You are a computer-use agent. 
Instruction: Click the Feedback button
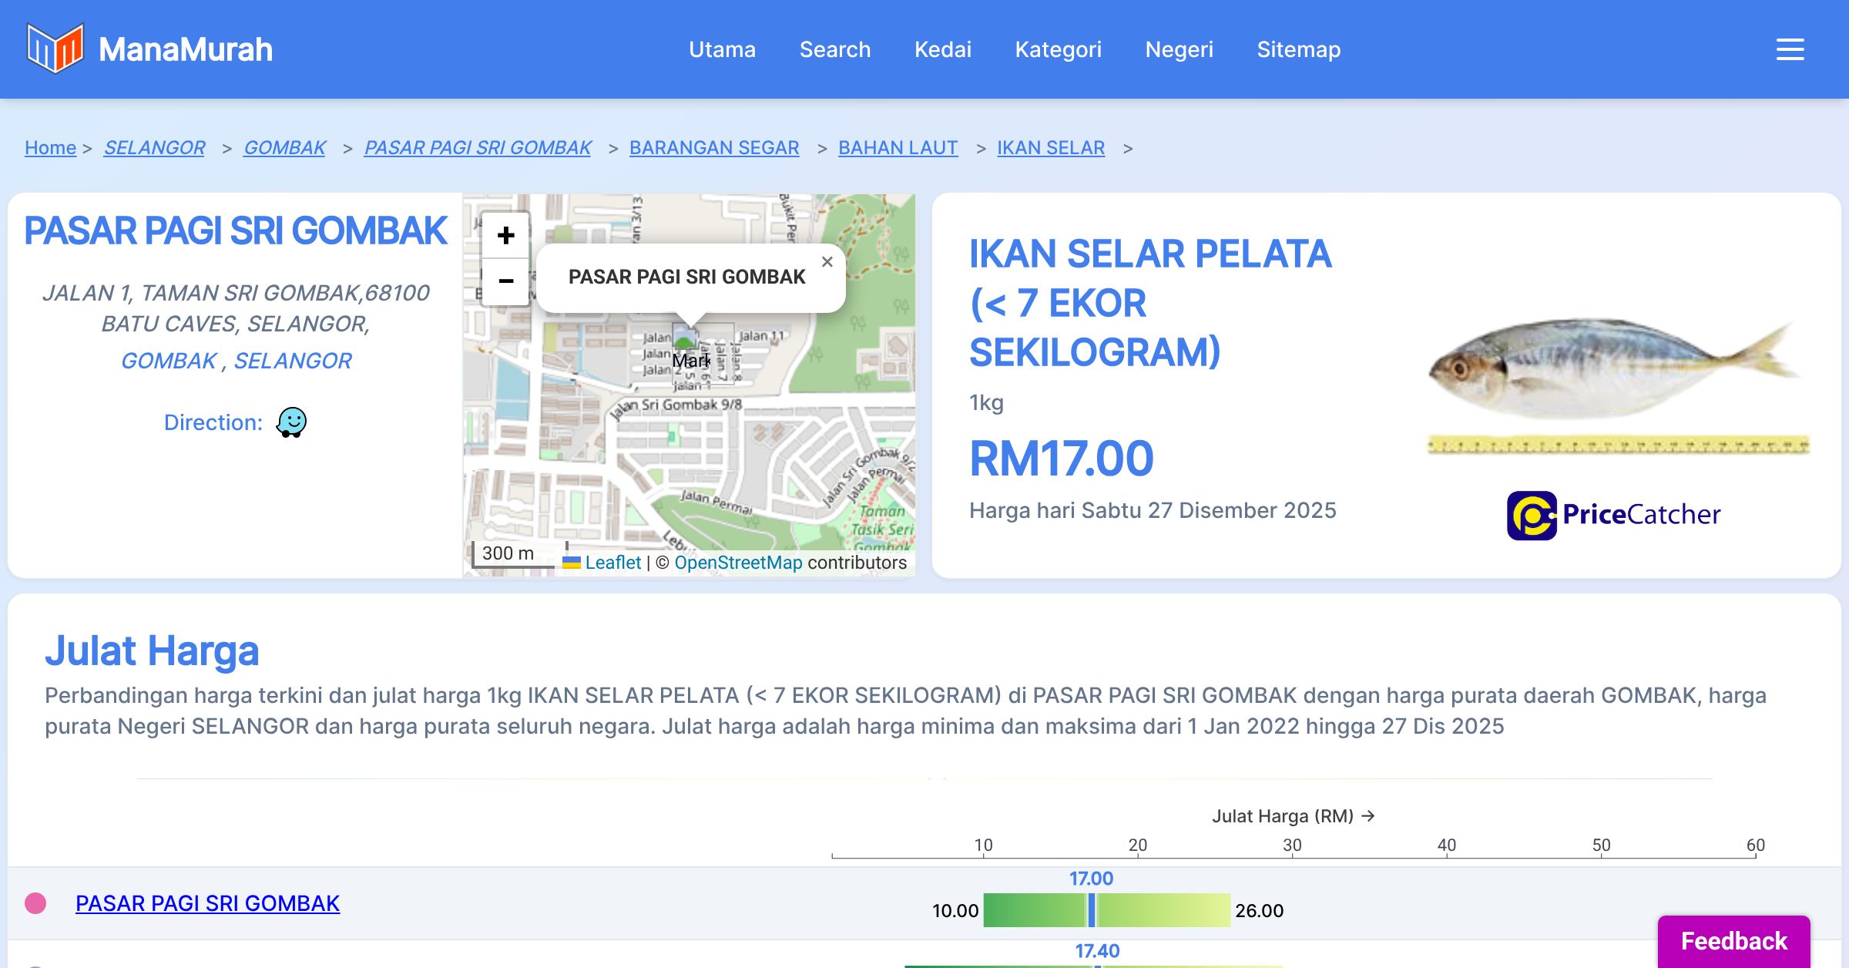(1733, 941)
